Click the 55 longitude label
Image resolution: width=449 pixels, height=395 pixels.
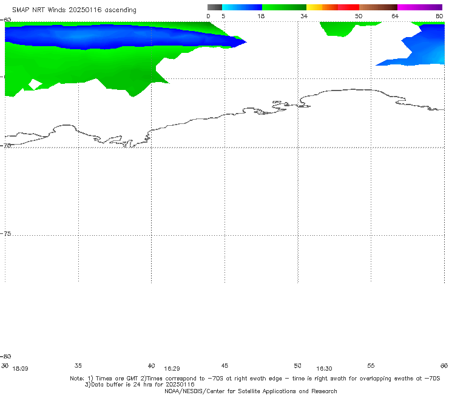tap(371, 365)
